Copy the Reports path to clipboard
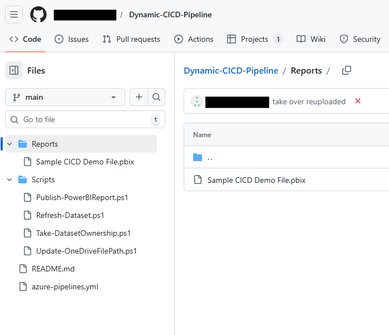Screen dimensions: 389x335 click(346, 70)
